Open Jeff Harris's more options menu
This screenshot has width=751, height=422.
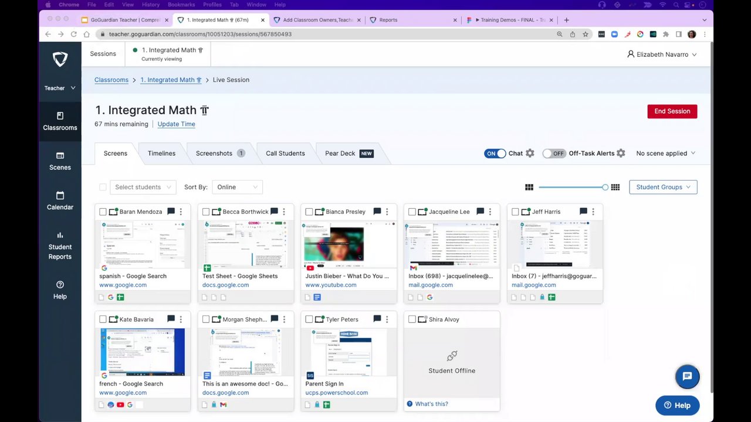(x=593, y=212)
